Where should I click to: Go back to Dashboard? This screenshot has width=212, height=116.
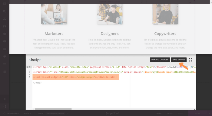coord(13,113)
